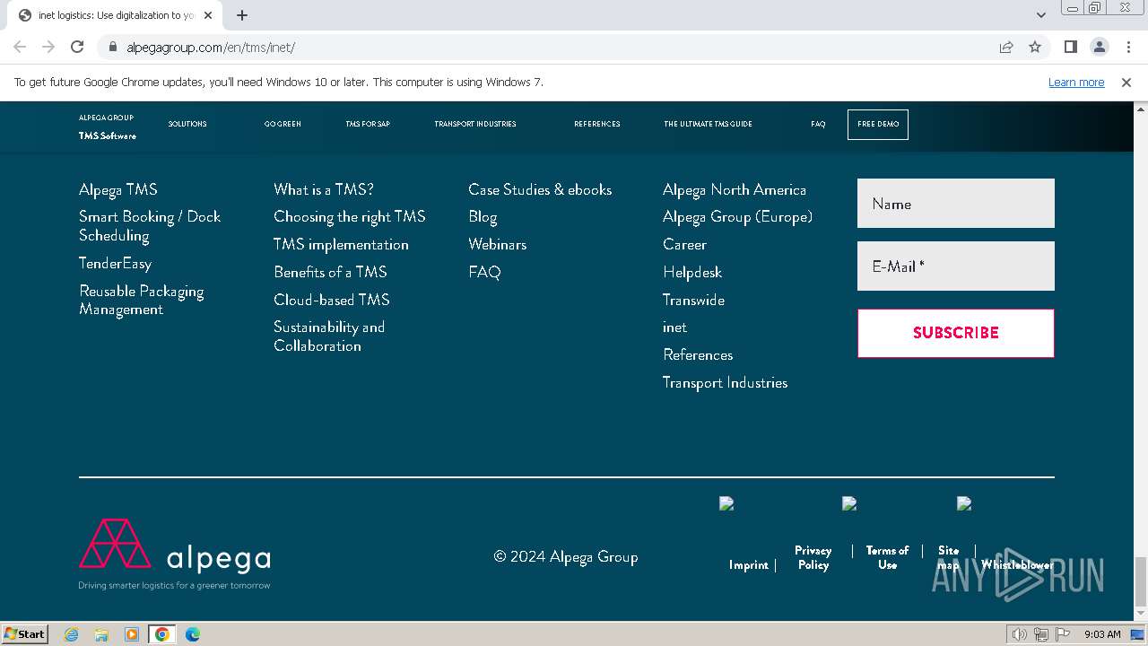
Task: Reload the page with refresh icon
Action: tap(77, 47)
